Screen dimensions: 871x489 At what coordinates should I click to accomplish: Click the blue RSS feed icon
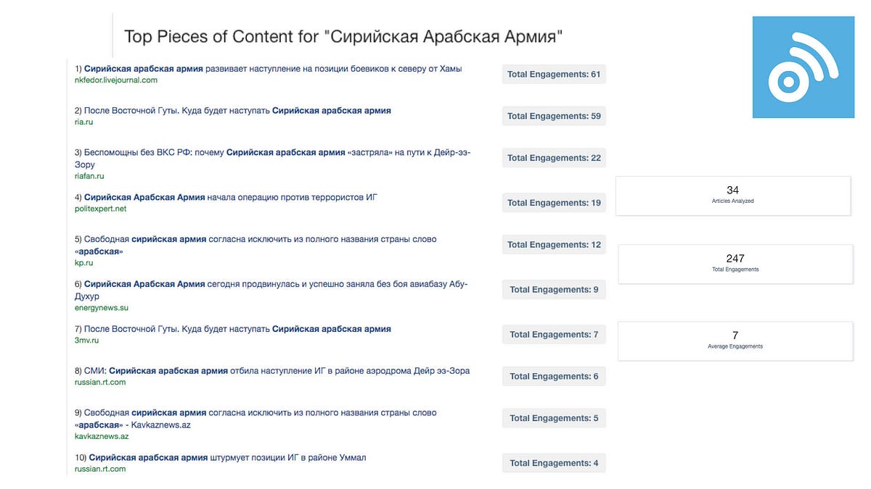coord(803,66)
